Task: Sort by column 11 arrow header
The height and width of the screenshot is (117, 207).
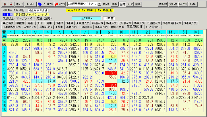Action: (x=136, y=32)
